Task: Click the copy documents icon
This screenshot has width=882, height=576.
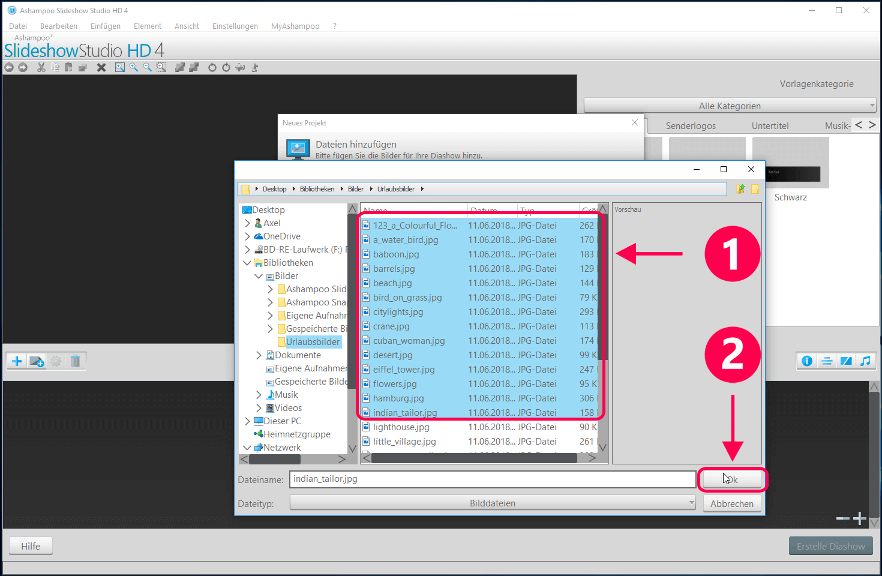Action: point(55,67)
